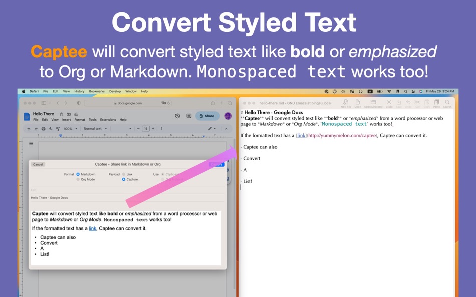Go forward in Safari

[x=65, y=103]
